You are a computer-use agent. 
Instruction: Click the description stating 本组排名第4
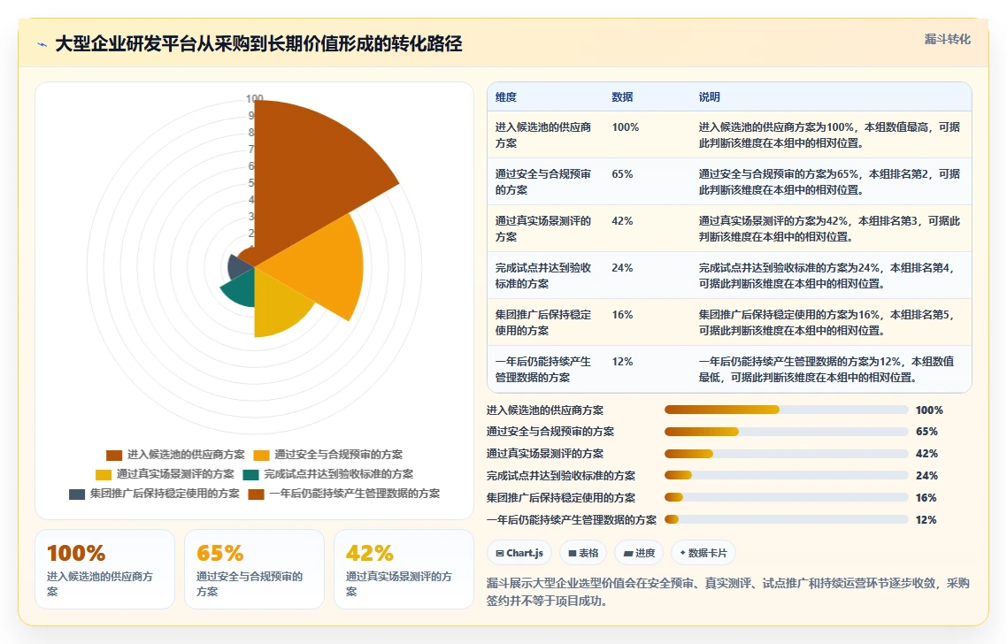pyautogui.click(x=830, y=275)
